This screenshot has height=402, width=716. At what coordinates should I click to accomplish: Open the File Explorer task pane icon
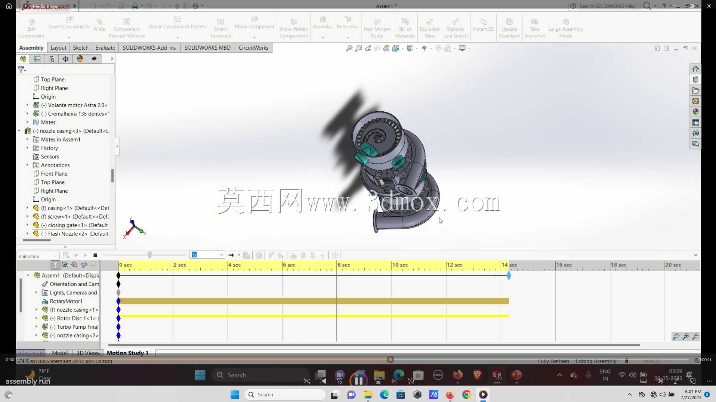point(695,90)
